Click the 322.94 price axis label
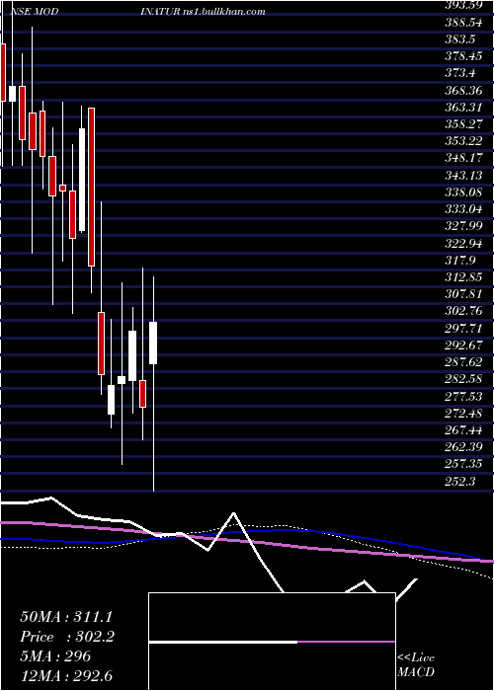494x691 pixels. [464, 243]
